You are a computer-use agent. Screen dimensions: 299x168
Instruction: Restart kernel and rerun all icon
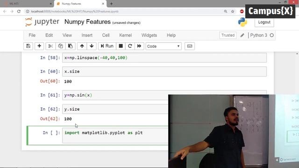(x=139, y=46)
